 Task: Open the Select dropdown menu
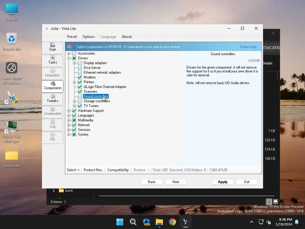[73, 170]
